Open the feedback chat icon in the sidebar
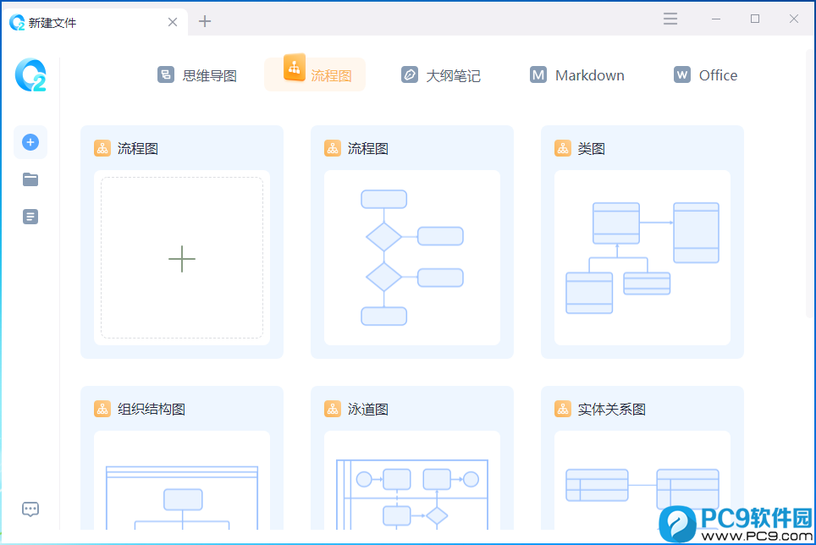 click(x=30, y=509)
